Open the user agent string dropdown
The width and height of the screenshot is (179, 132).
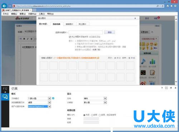click(49, 106)
